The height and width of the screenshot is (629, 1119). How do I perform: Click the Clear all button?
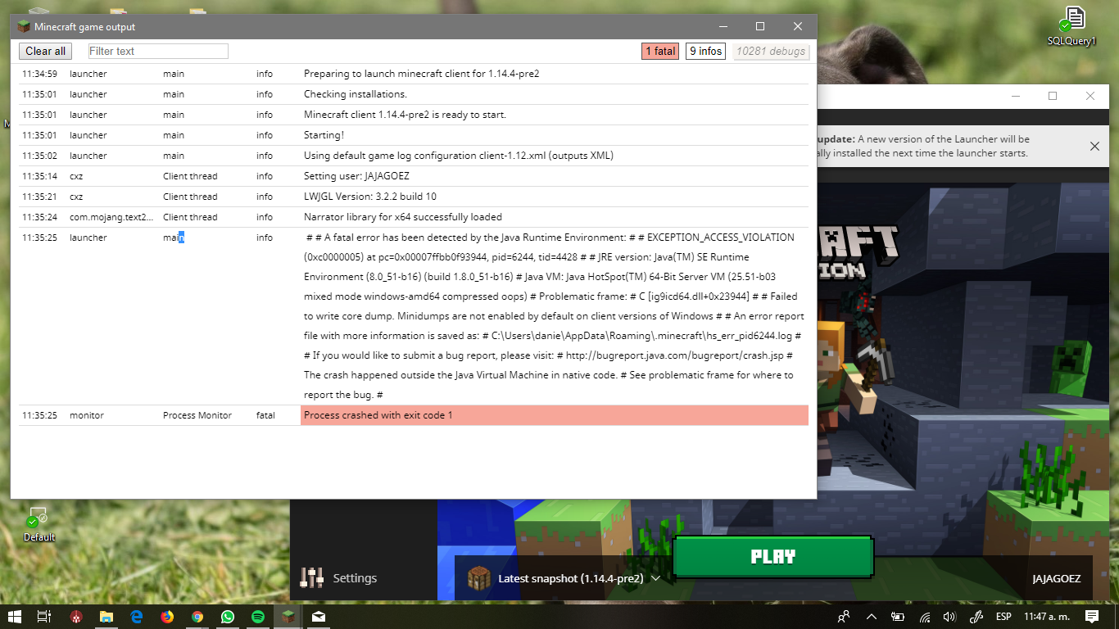pyautogui.click(x=45, y=51)
